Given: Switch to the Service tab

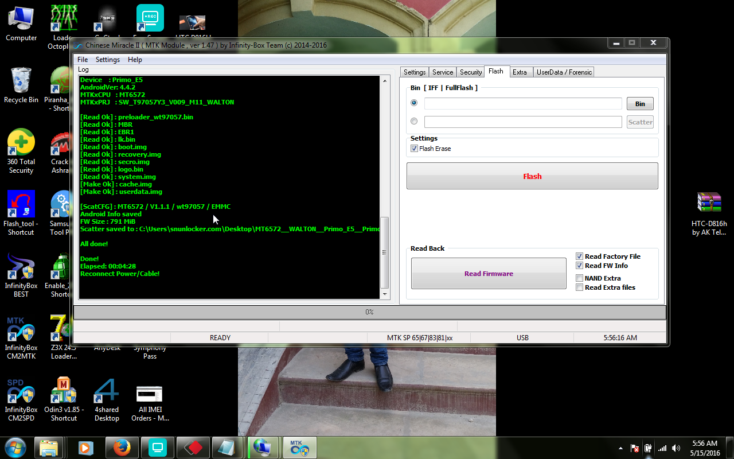Looking at the screenshot, I should tap(443, 72).
